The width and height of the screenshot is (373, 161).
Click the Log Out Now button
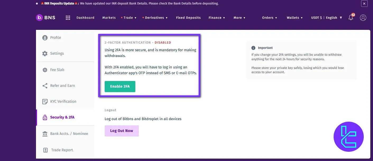click(x=122, y=131)
